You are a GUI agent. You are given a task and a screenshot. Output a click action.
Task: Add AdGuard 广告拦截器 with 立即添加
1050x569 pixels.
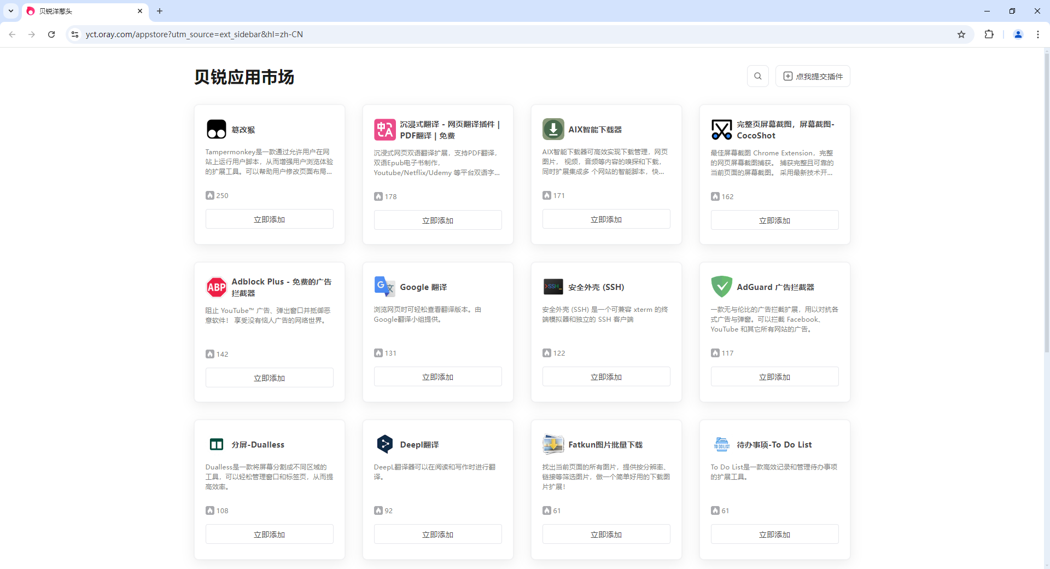(775, 376)
